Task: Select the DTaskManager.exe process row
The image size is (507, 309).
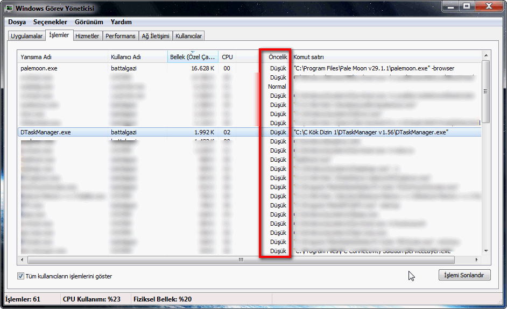Action: [x=249, y=132]
